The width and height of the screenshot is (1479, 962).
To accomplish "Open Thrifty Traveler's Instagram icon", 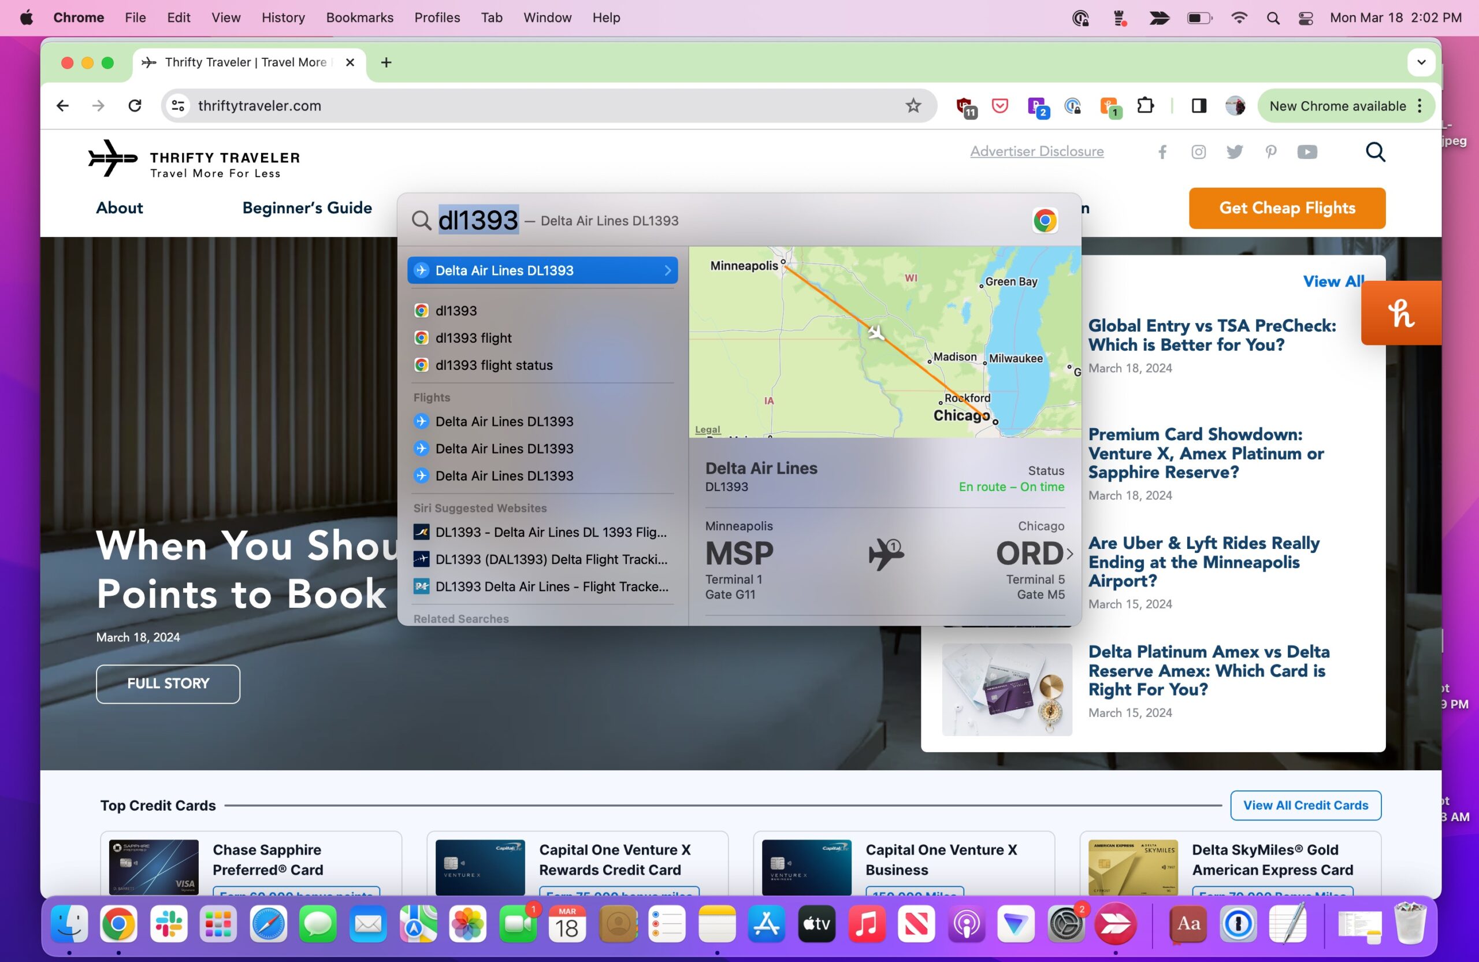I will click(1198, 151).
